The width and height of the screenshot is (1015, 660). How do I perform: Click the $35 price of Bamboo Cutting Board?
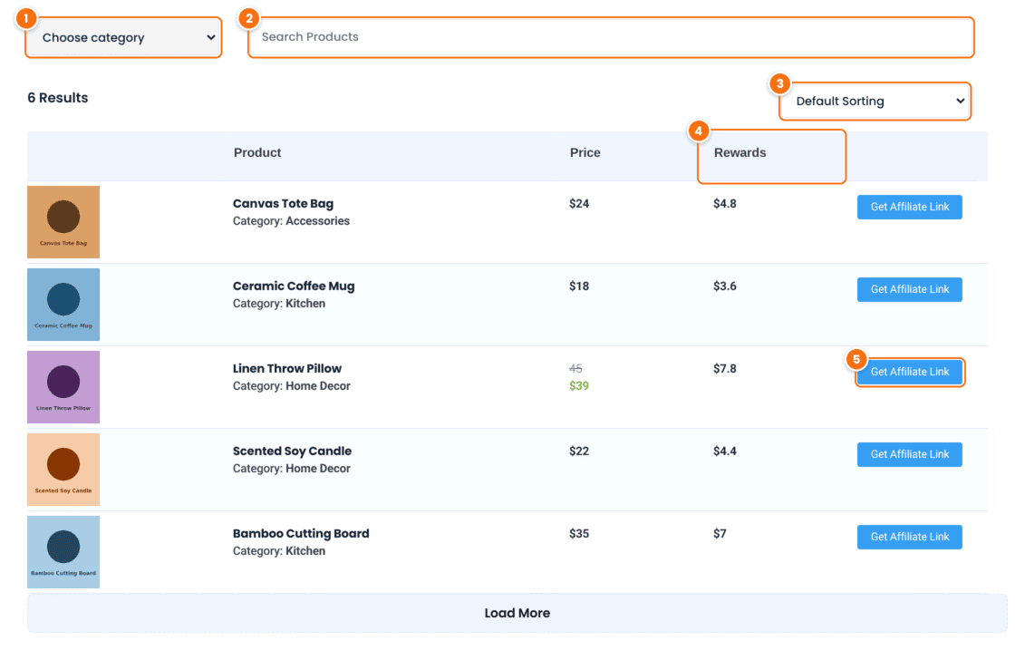point(579,534)
